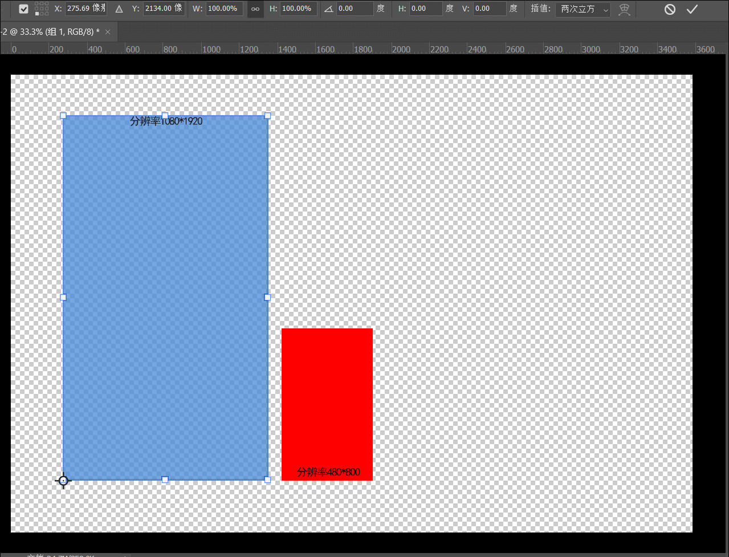Click the text 分辨率480*800
This screenshot has height=557, width=729.
tap(328, 472)
